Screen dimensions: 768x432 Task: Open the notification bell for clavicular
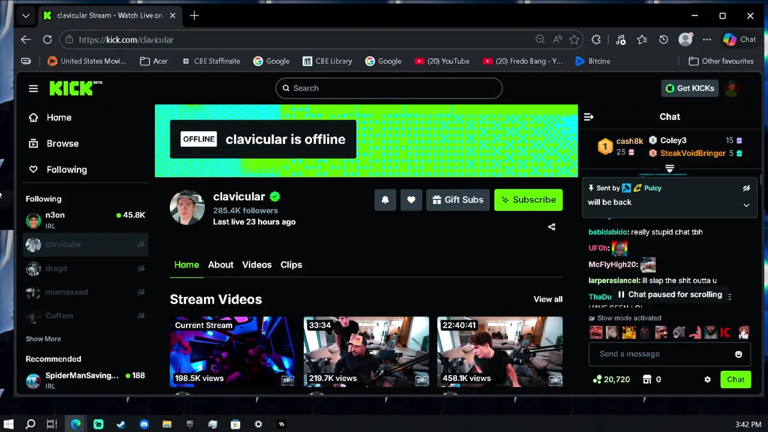(x=385, y=200)
